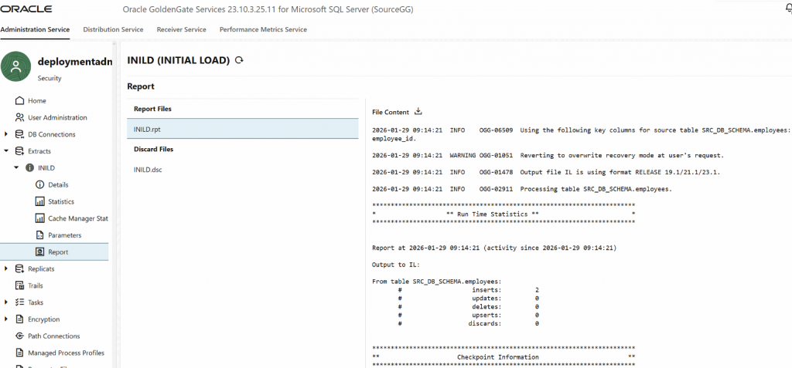Open Cache Manager Statistics item
792x368 pixels.
click(78, 218)
